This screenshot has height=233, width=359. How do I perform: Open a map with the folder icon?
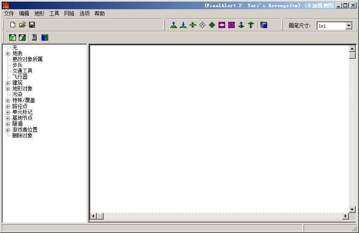pos(23,25)
